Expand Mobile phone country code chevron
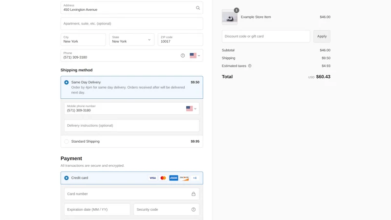Screen dimensions: 391x220 195,109
